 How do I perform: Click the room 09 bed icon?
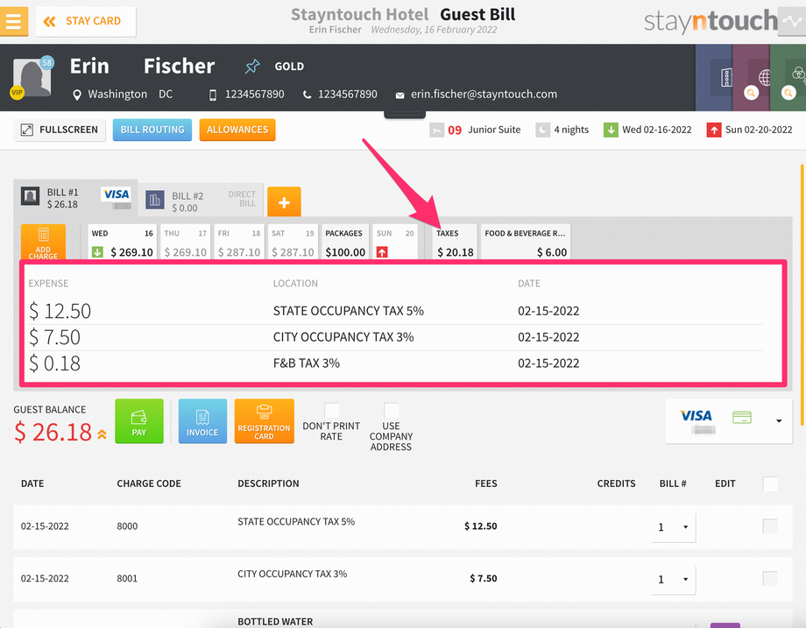[436, 130]
